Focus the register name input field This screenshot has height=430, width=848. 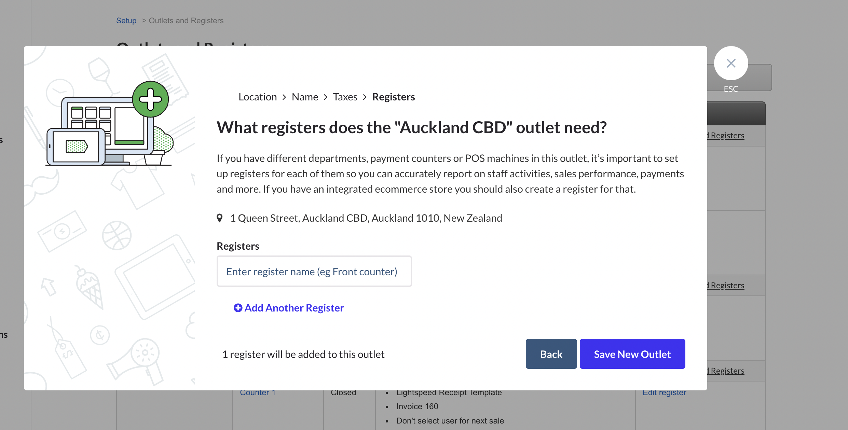coord(314,272)
